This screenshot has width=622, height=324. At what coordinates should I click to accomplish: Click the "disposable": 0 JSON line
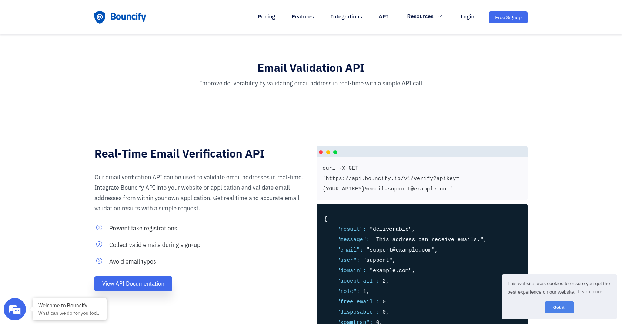(363, 312)
